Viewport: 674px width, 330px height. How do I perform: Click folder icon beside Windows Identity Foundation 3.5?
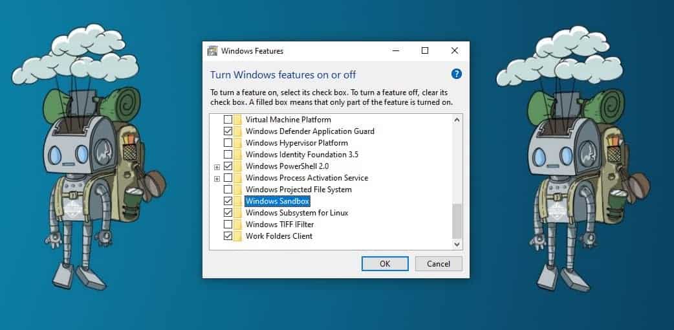[x=237, y=155]
